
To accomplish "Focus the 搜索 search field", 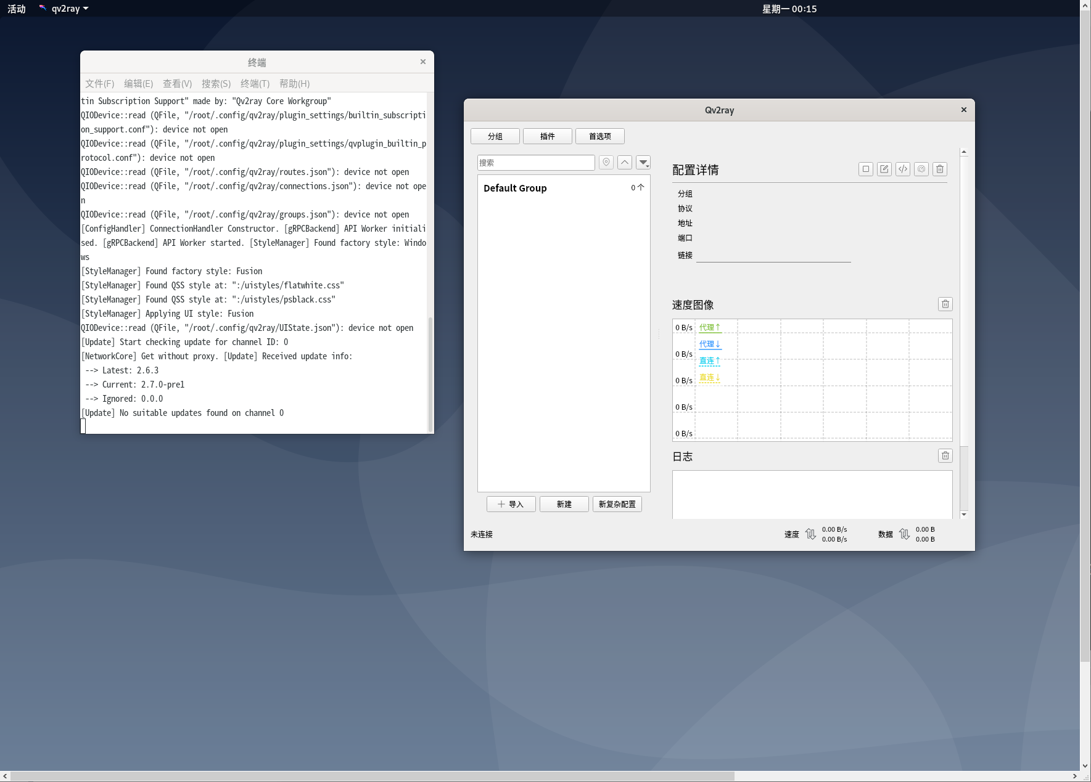I will [x=536, y=163].
